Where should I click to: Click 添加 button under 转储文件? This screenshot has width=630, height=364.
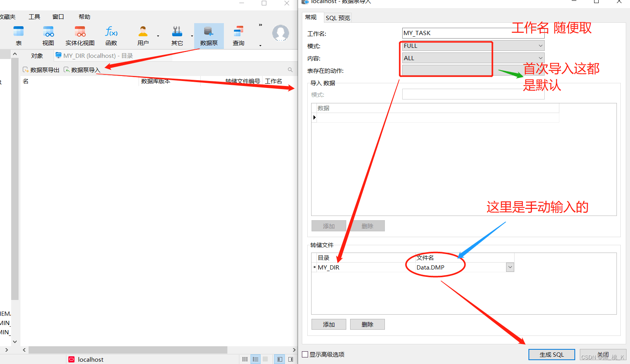329,324
